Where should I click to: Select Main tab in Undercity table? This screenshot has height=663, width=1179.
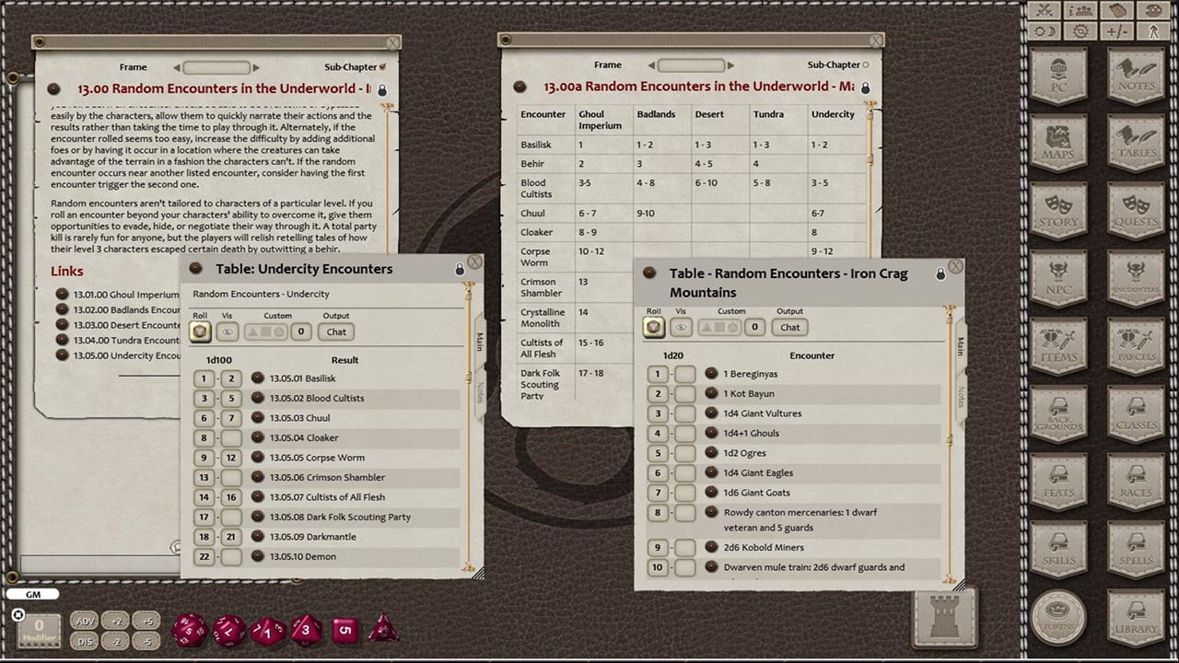click(x=479, y=343)
